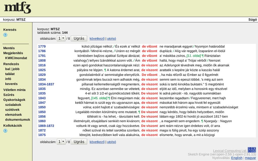Go to next page via top következő

point(97,39)
